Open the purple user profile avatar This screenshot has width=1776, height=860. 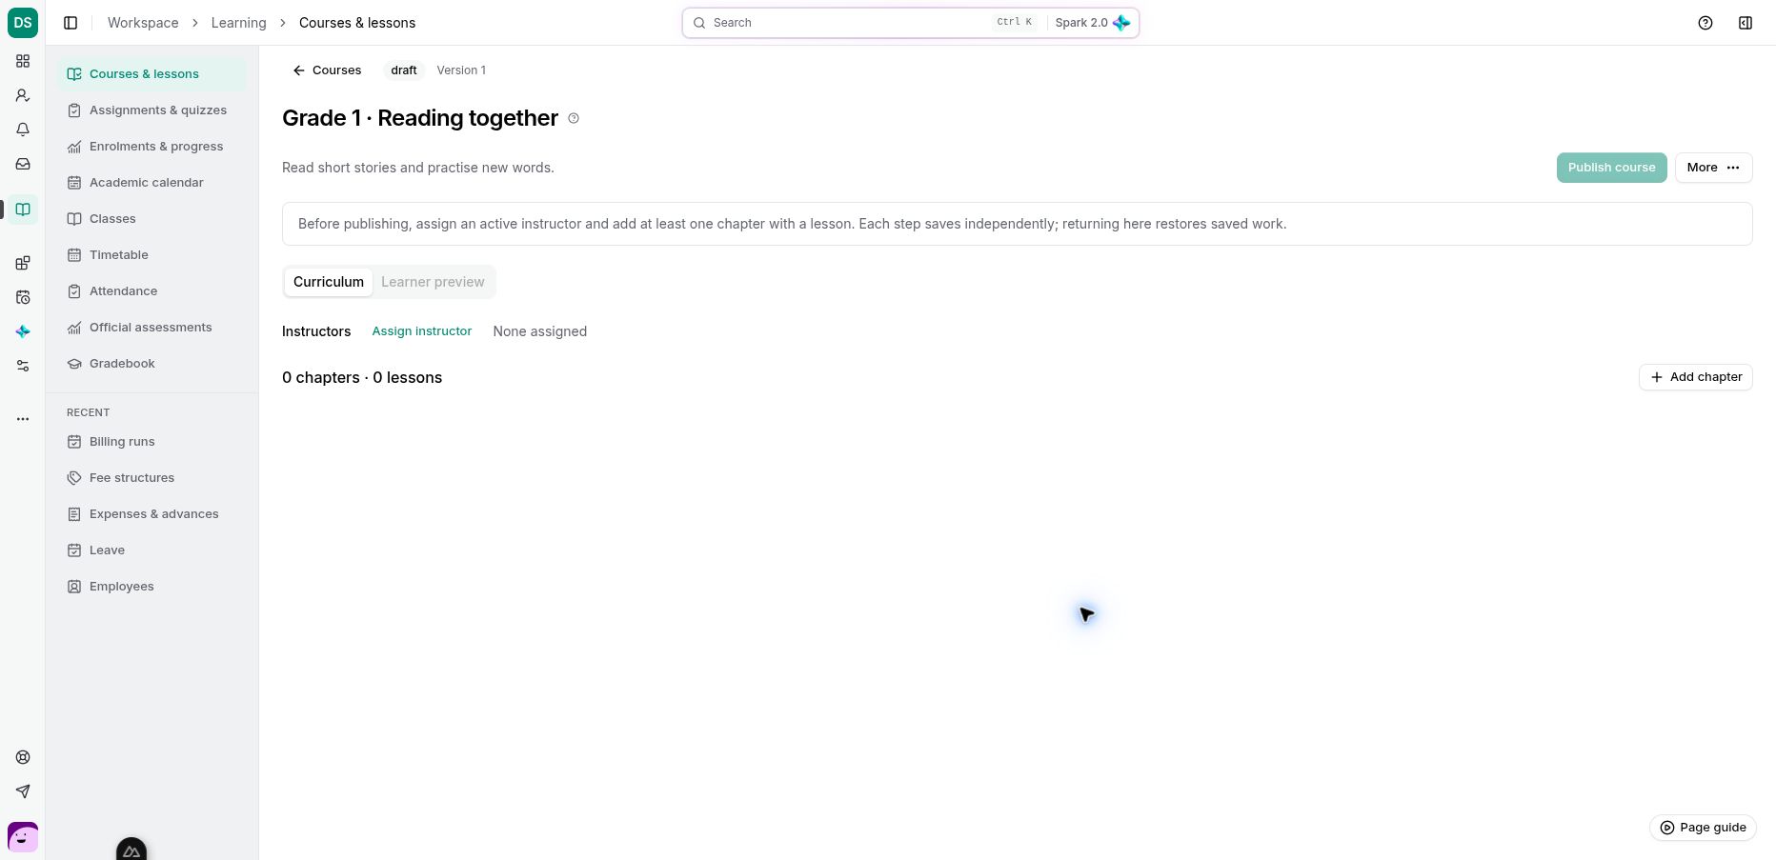point(23,838)
